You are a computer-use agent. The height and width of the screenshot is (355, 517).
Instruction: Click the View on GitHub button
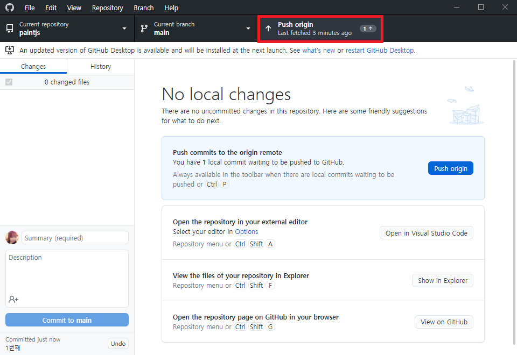(x=444, y=322)
